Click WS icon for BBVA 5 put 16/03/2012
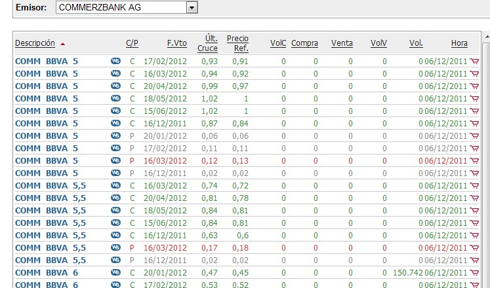Viewport: 490px width, 288px height. (x=115, y=160)
